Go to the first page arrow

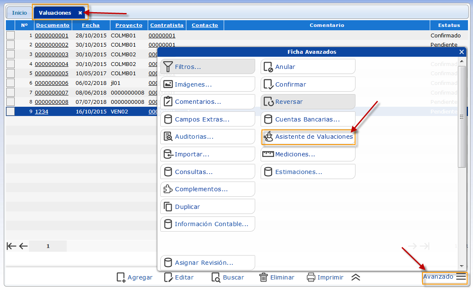(11, 246)
